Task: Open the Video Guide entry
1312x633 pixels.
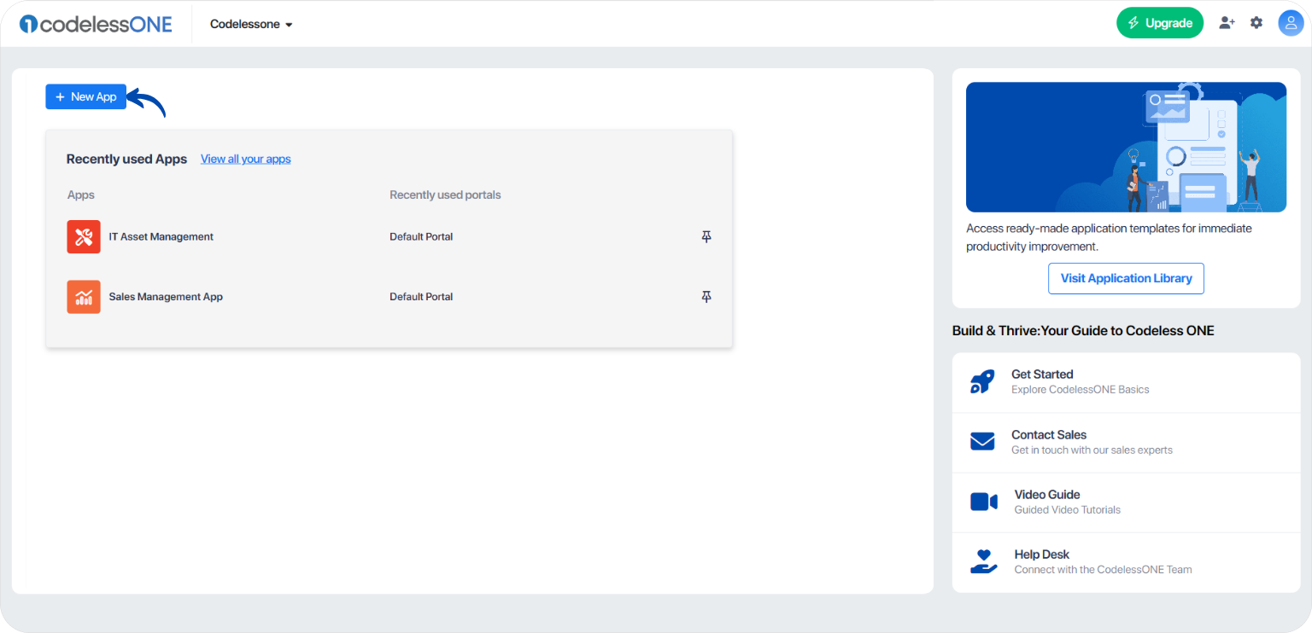Action: point(1126,502)
